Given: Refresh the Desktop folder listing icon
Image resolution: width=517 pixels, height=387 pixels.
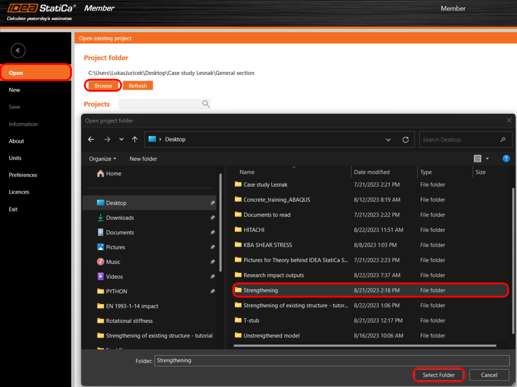Looking at the screenshot, I should [x=405, y=140].
